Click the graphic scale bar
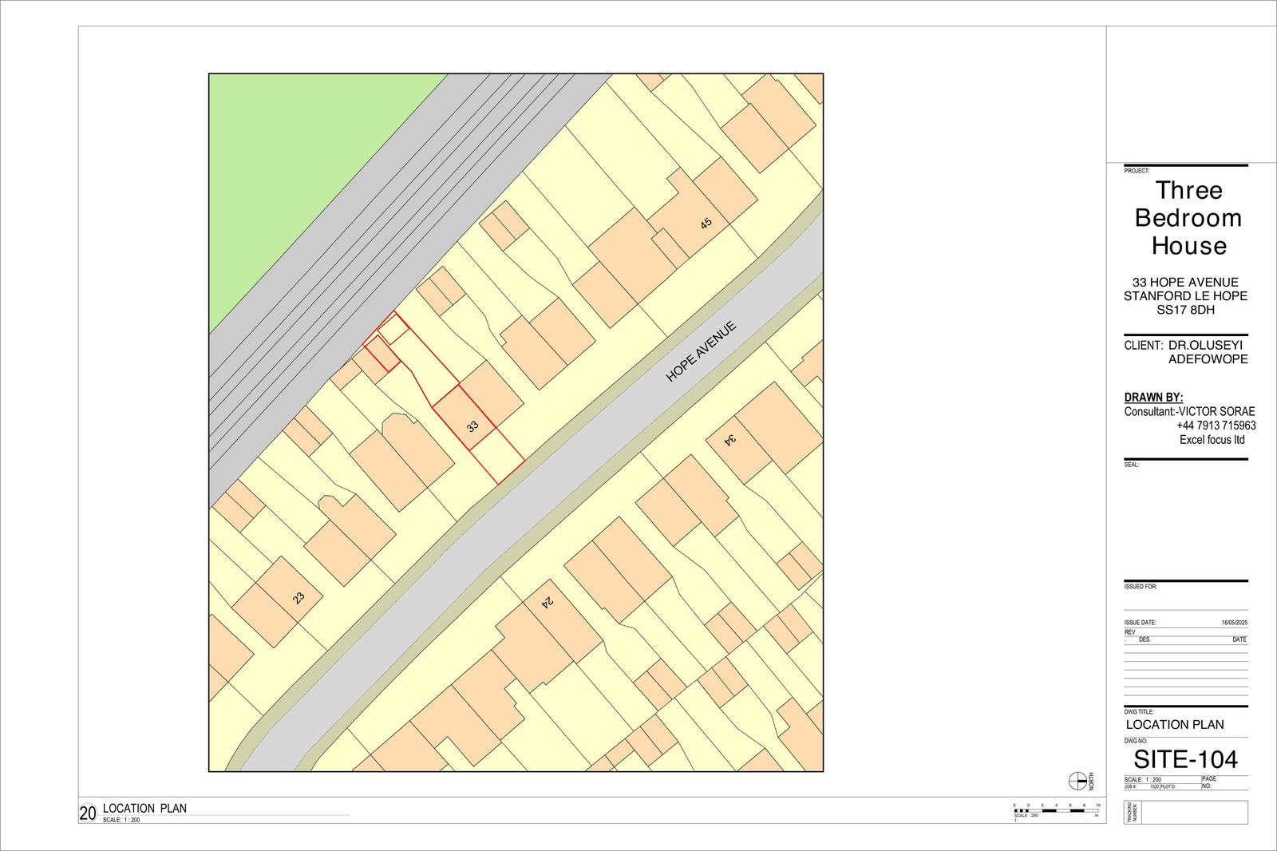Image resolution: width=1277 pixels, height=851 pixels. pyautogui.click(x=1056, y=810)
